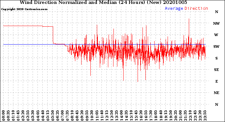Click the 23:55 time label
The width and height of the screenshot is (225, 122).
(205, 115)
